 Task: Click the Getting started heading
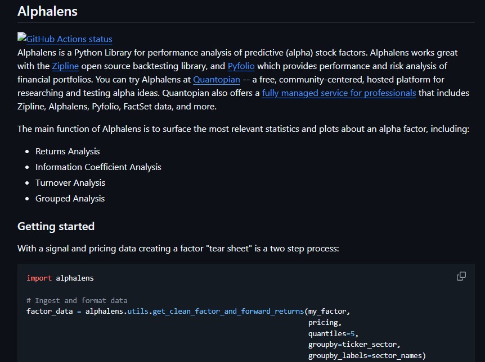pos(56,227)
